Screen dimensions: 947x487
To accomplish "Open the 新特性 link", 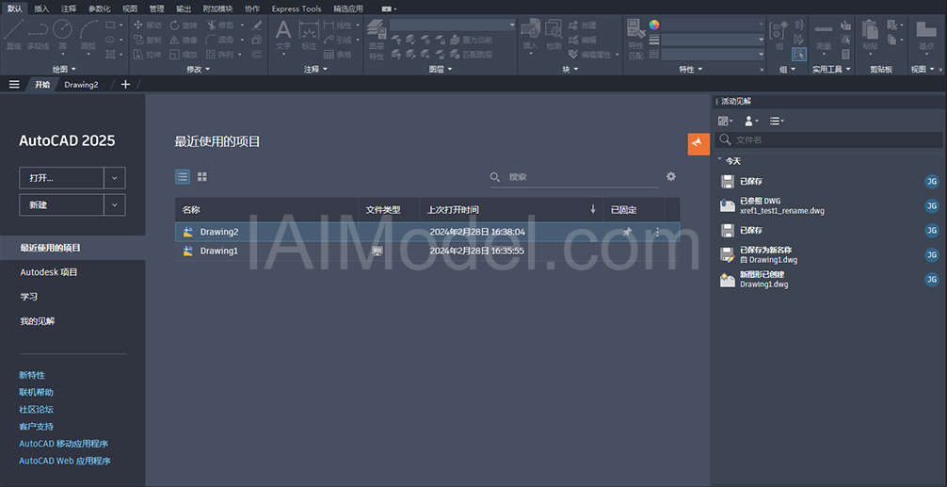I will click(32, 375).
